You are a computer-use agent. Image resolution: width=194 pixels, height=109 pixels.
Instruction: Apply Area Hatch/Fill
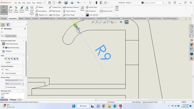click(92, 15)
